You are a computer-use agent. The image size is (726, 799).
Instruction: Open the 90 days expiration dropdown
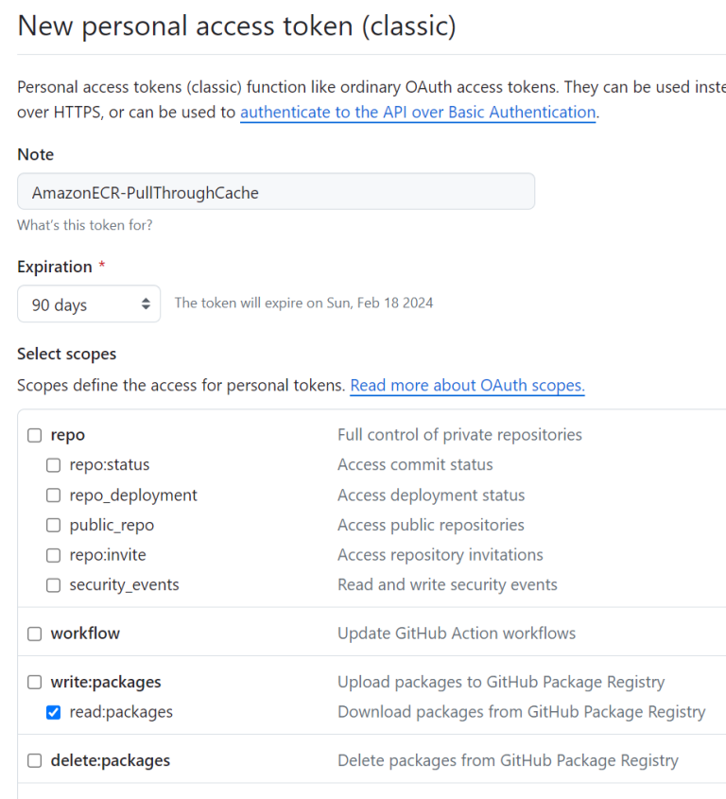[89, 304]
